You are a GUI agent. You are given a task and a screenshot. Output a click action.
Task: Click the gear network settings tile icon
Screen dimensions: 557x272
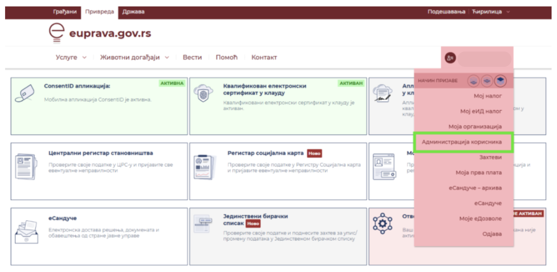click(x=383, y=223)
